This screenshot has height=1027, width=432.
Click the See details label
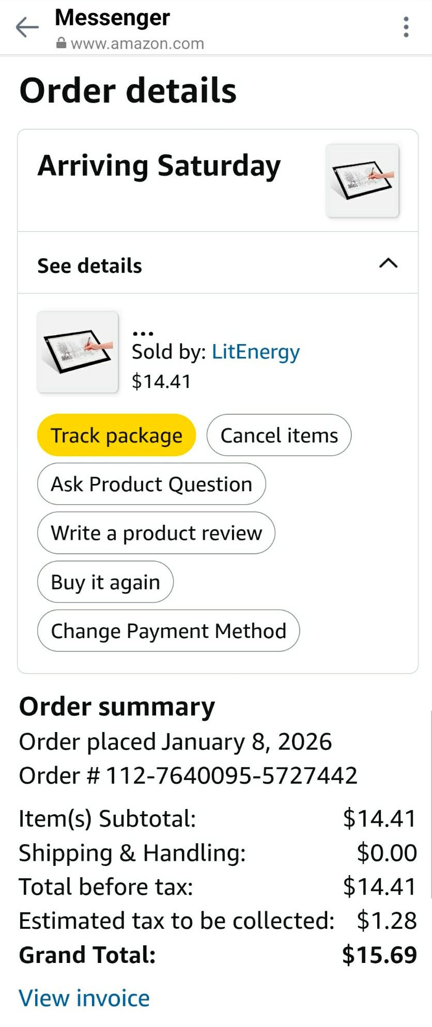90,266
